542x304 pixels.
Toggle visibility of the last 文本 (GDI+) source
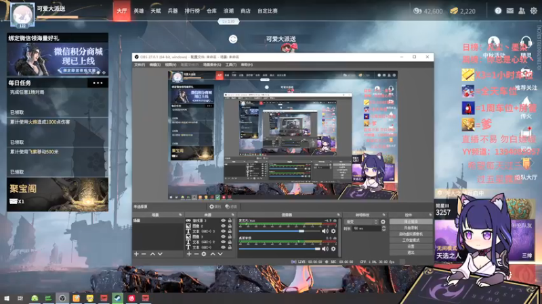[224, 247]
